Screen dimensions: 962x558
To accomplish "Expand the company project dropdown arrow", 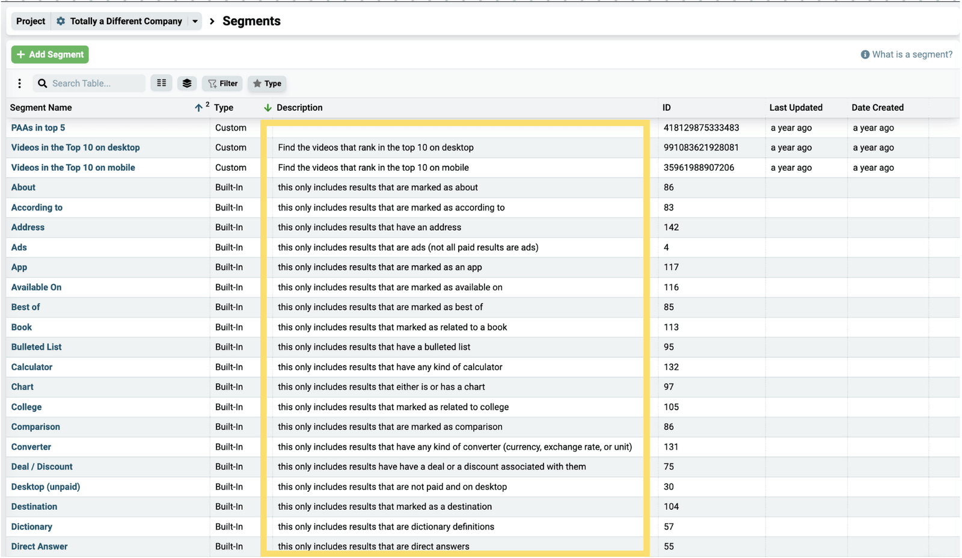I will point(195,21).
